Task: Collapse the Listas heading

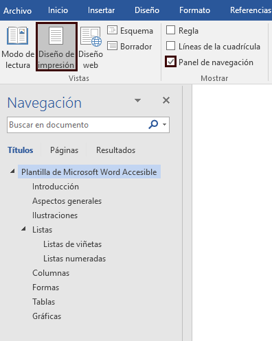Action: [x=23, y=228]
